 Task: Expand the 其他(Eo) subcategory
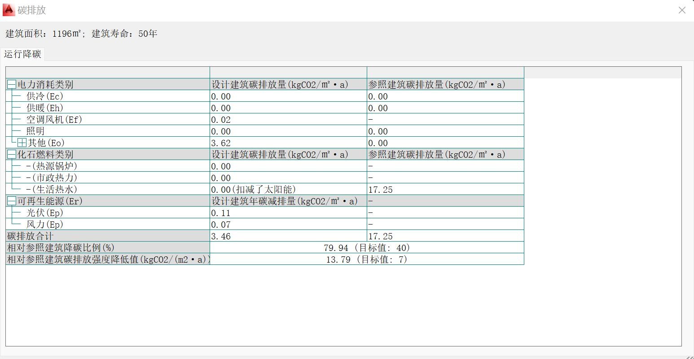click(22, 143)
